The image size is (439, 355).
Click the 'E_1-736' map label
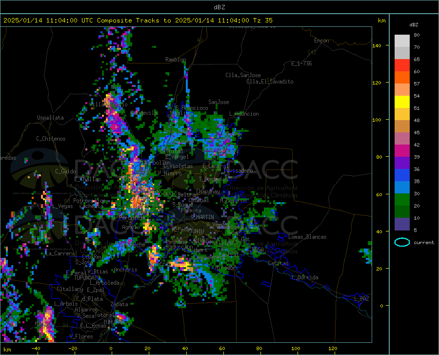[301, 63]
